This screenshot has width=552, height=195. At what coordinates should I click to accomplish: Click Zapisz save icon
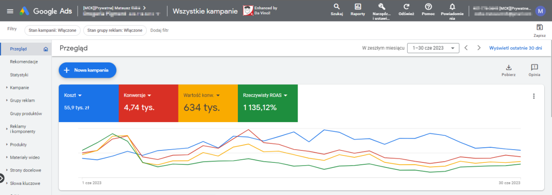coord(540,28)
